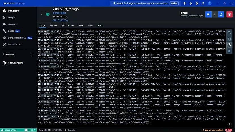The height and width of the screenshot is (132, 235).
Task: Click the Docker Desktop logo
Action: pos(14,3)
